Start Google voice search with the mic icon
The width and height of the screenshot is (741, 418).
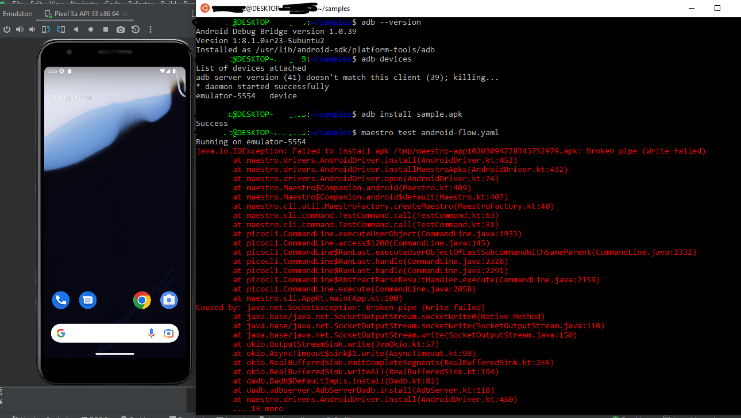(x=150, y=333)
